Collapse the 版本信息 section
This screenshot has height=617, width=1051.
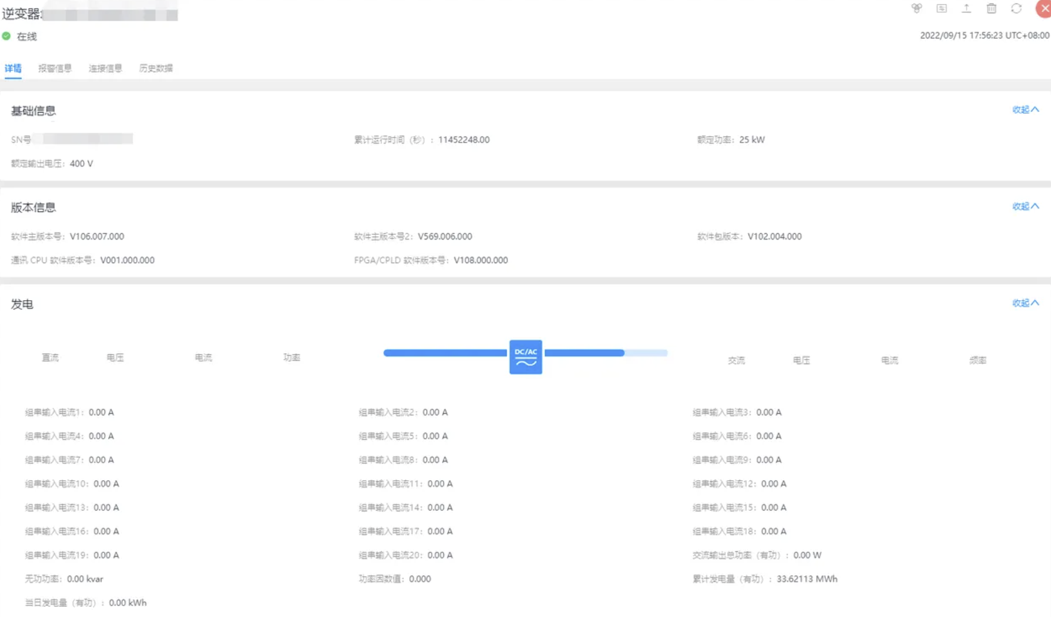pos(1026,206)
